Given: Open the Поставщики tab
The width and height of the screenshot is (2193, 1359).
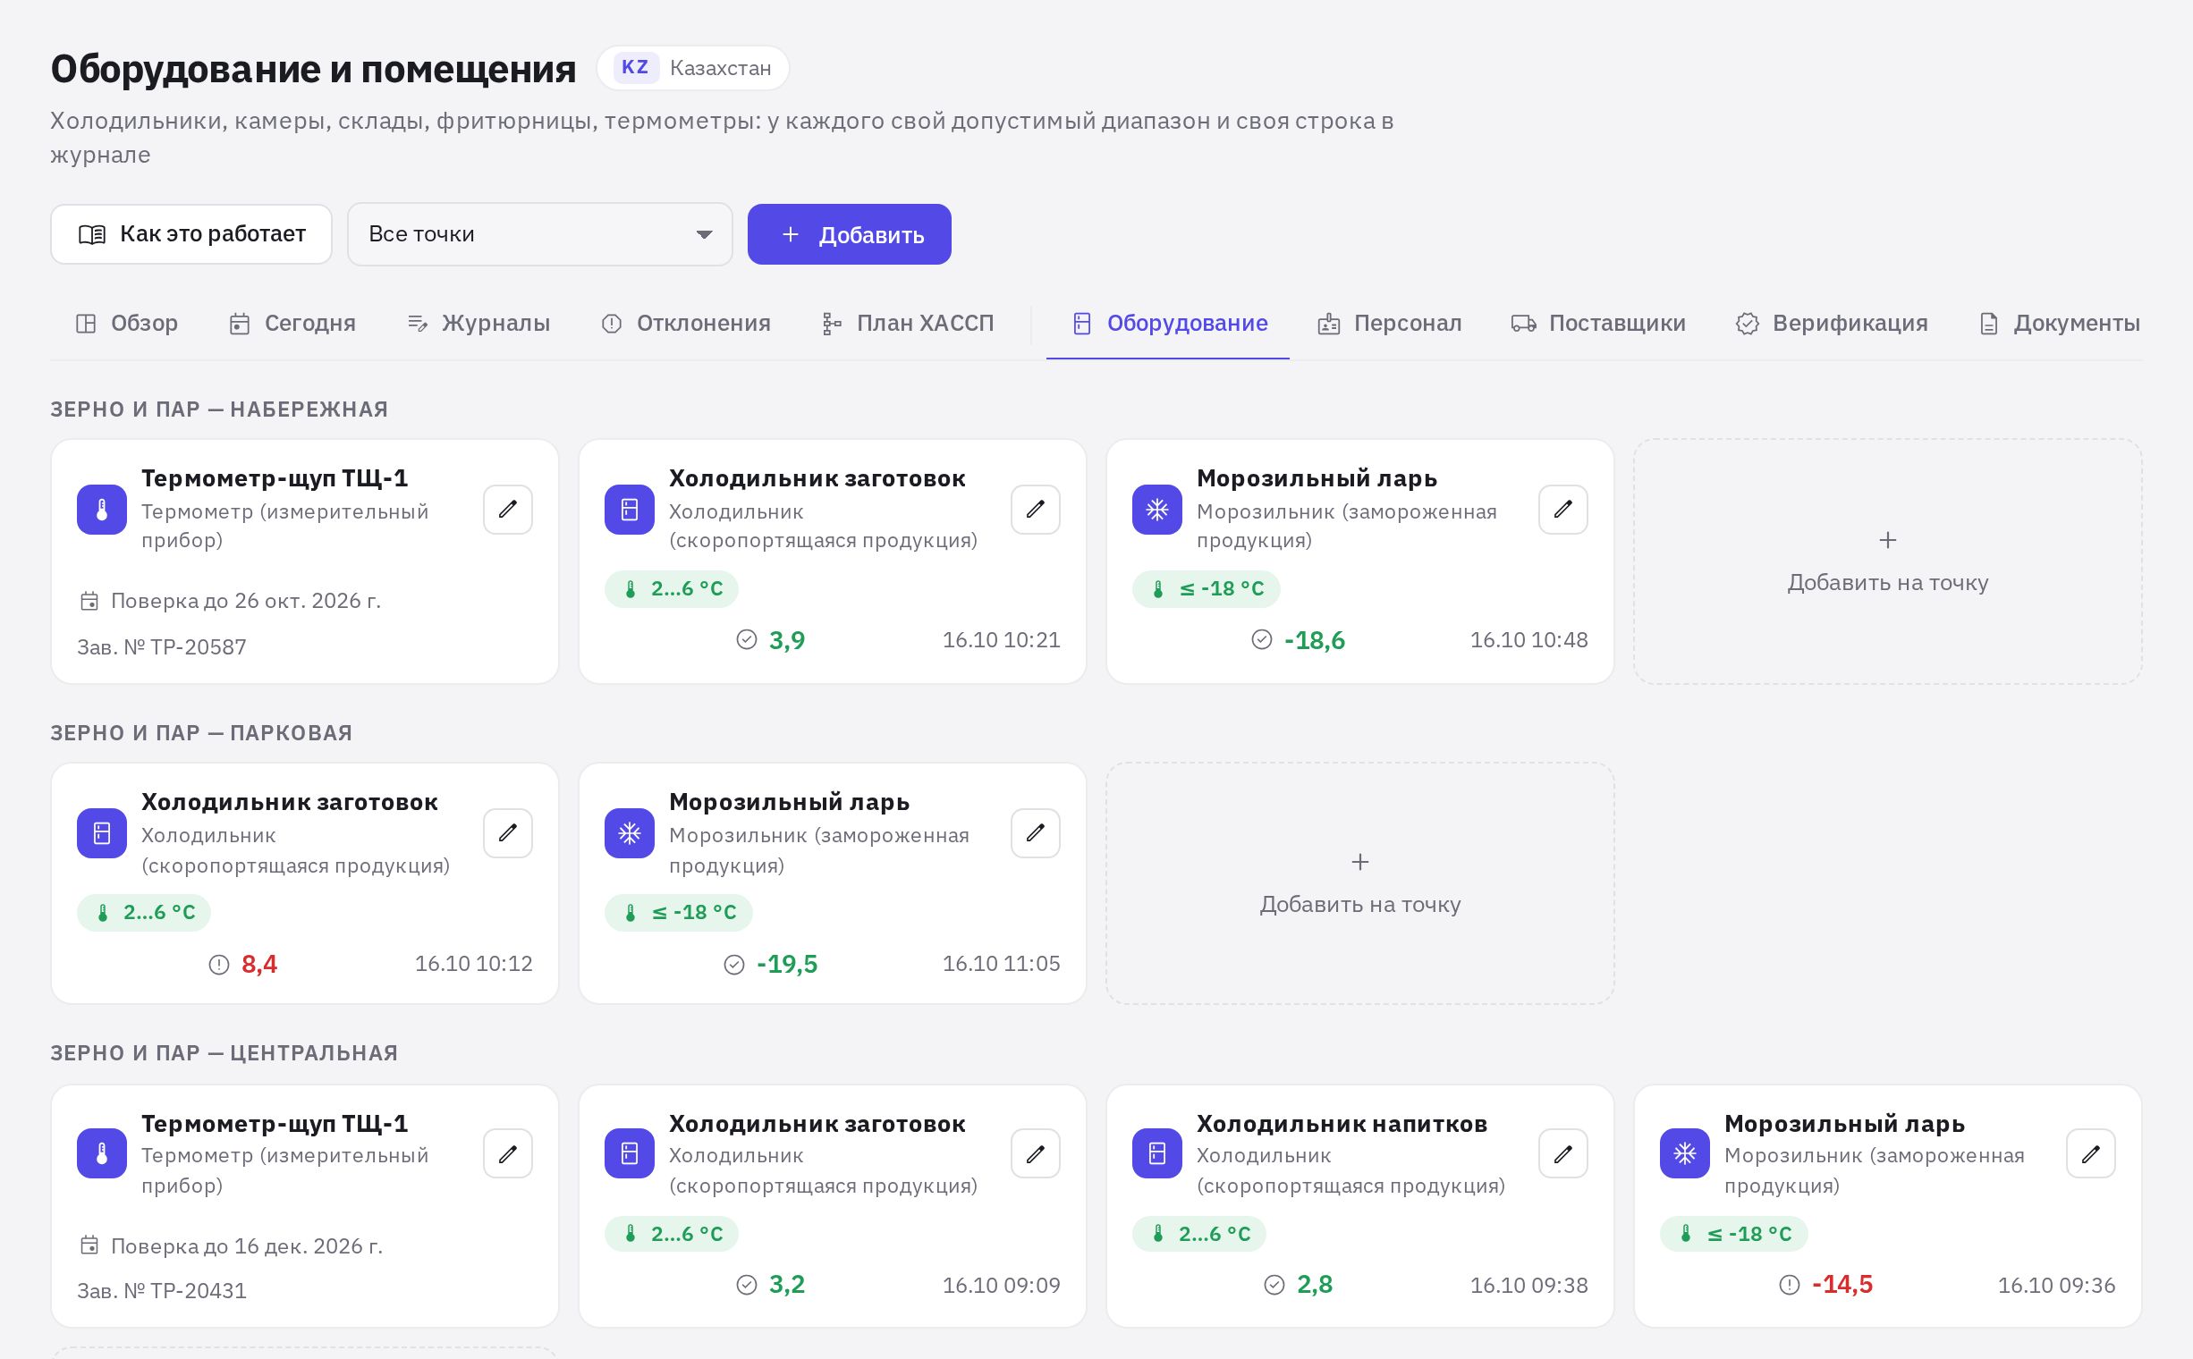Looking at the screenshot, I should pyautogui.click(x=1598, y=324).
